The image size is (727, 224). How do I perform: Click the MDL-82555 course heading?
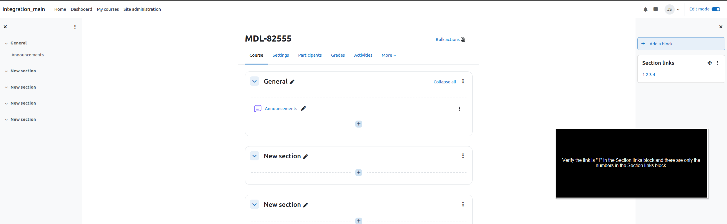point(268,39)
